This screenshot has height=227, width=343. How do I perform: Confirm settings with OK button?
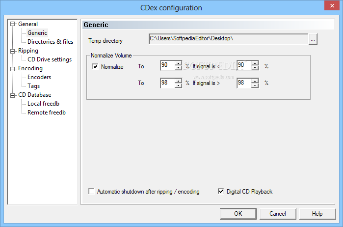tap(238, 214)
